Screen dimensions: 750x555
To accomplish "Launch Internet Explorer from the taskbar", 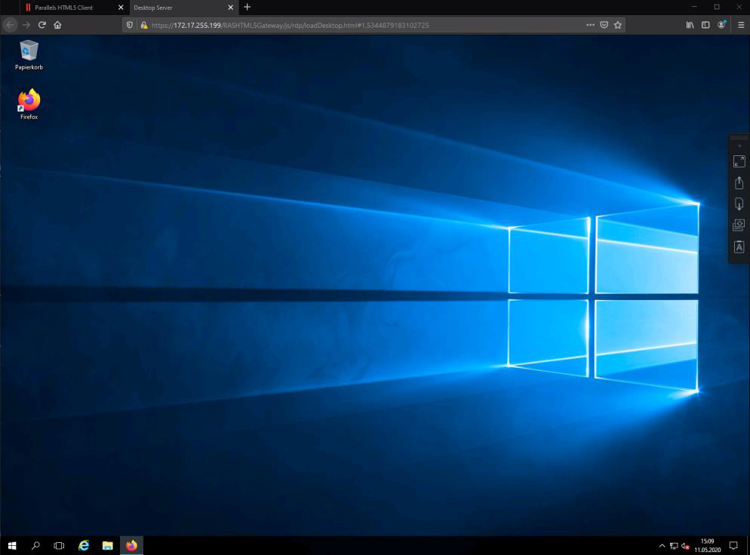I will (x=84, y=545).
